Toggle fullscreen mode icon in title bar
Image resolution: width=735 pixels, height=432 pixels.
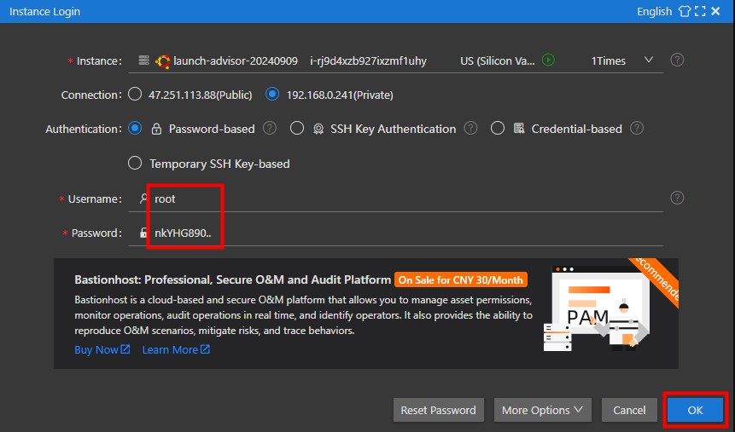700,11
